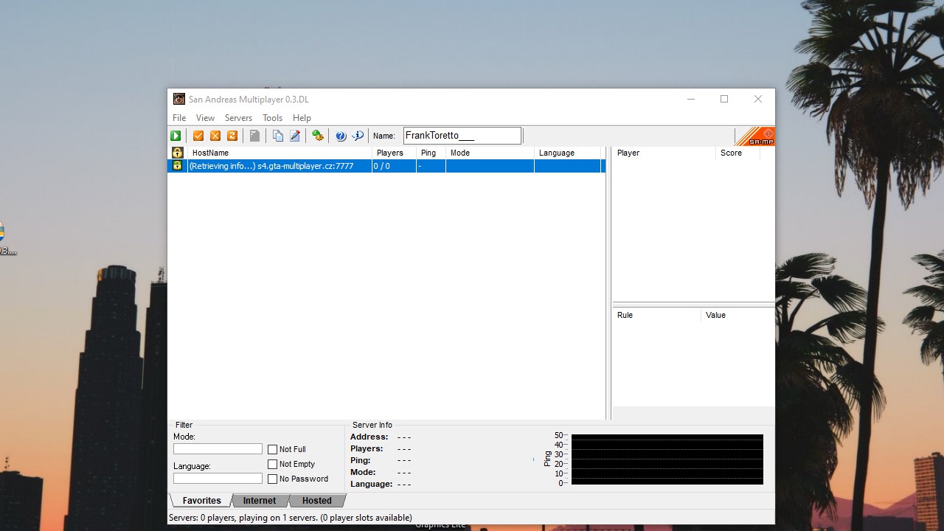Image resolution: width=944 pixels, height=531 pixels.
Task: Click the Delete Server orange X icon
Action: (x=215, y=136)
